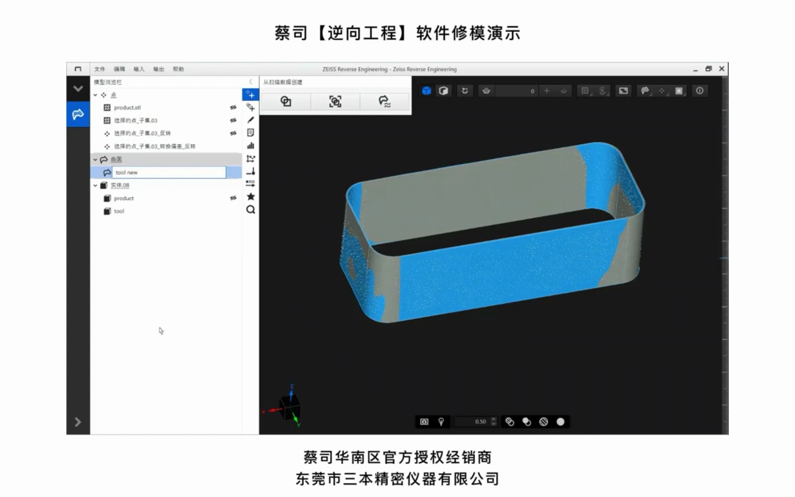This screenshot has width=795, height=497.
Task: Increase the 0.50 value with the stepper arrow
Action: pyautogui.click(x=494, y=419)
